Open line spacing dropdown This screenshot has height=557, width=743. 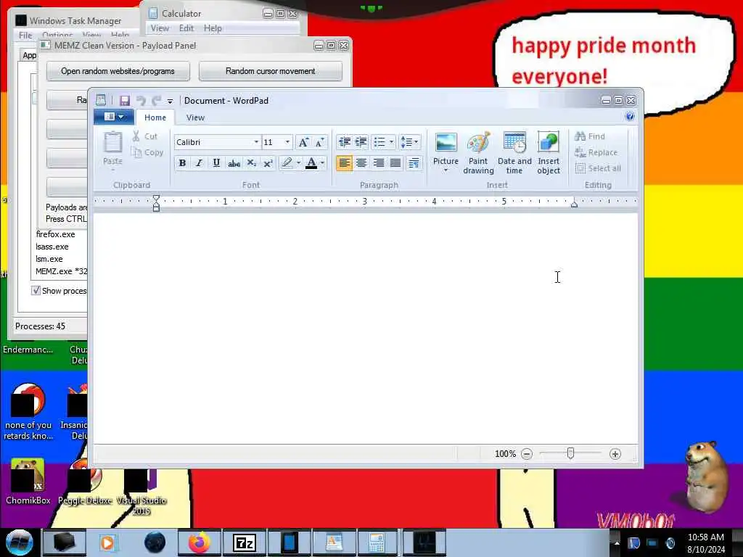(x=409, y=141)
